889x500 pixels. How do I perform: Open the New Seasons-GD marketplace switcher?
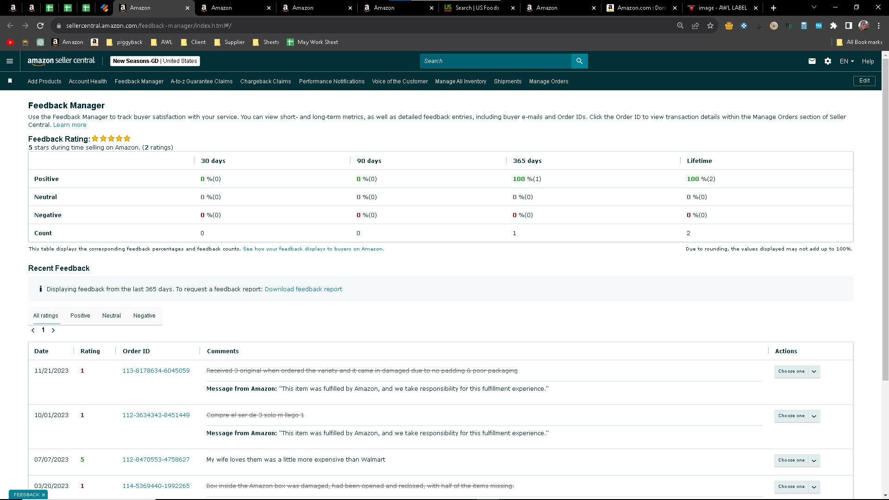[155, 61]
